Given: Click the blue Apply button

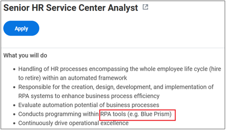Looking at the screenshot, I should click(21, 28).
